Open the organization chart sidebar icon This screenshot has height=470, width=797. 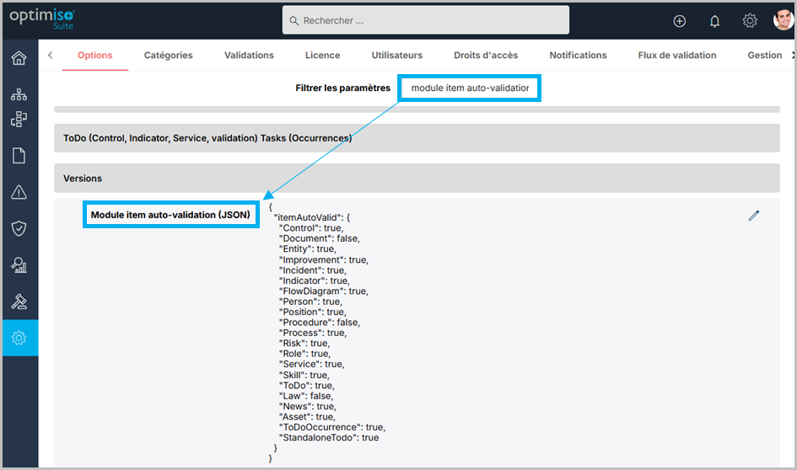[x=19, y=94]
